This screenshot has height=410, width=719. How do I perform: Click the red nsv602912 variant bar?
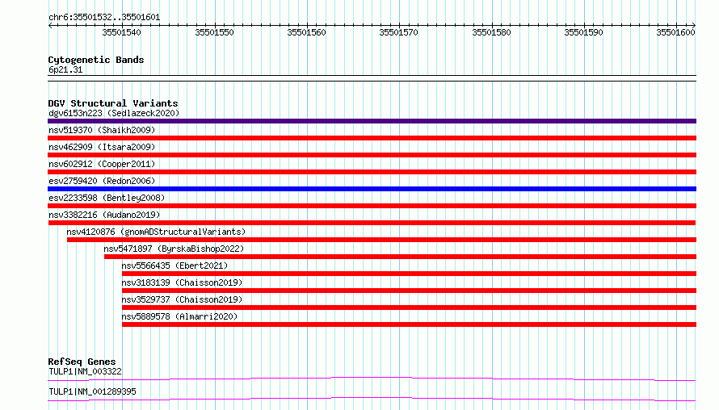372,172
